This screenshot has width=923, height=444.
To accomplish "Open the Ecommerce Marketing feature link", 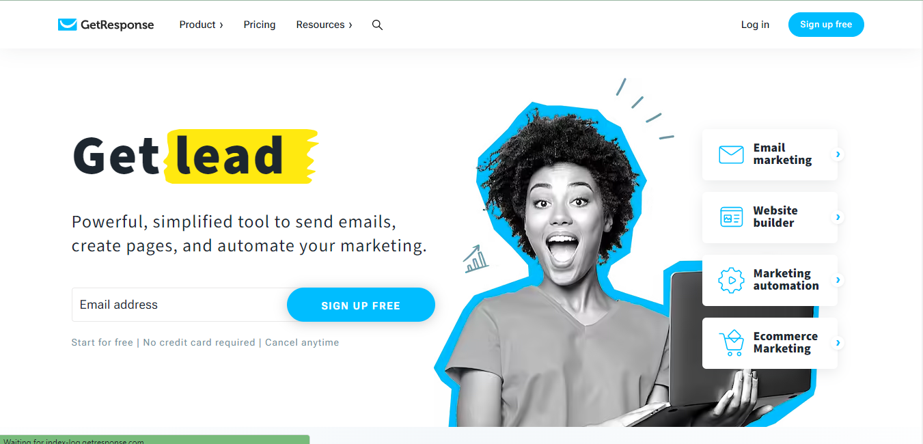I will (x=770, y=343).
